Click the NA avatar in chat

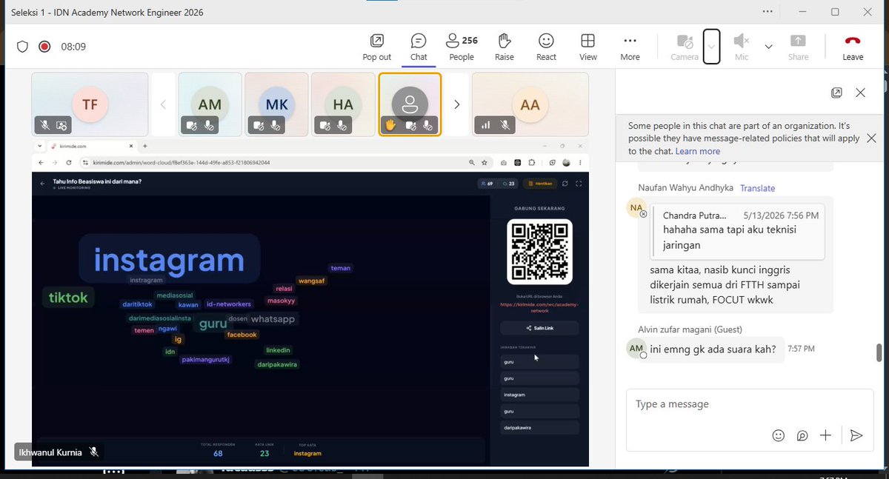[x=636, y=208]
